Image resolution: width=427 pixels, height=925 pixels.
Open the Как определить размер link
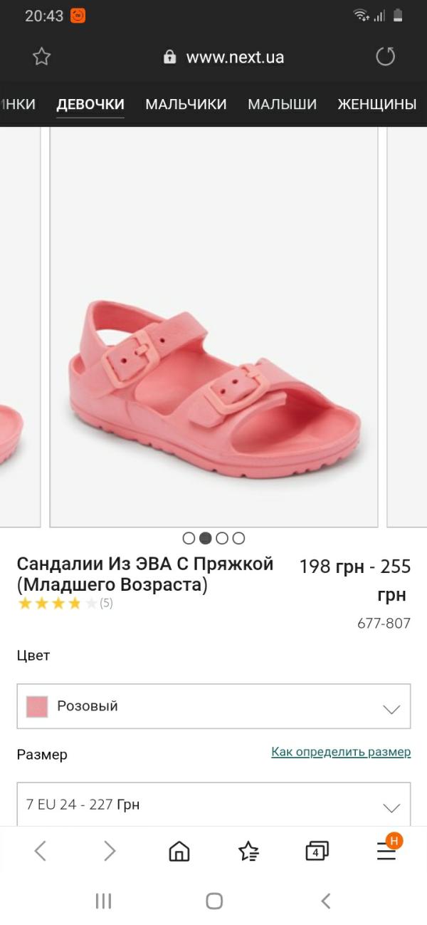coord(341,752)
